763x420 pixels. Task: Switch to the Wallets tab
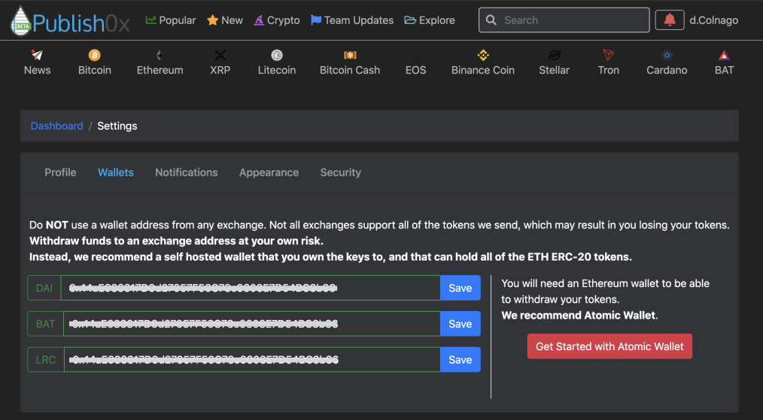[116, 173]
